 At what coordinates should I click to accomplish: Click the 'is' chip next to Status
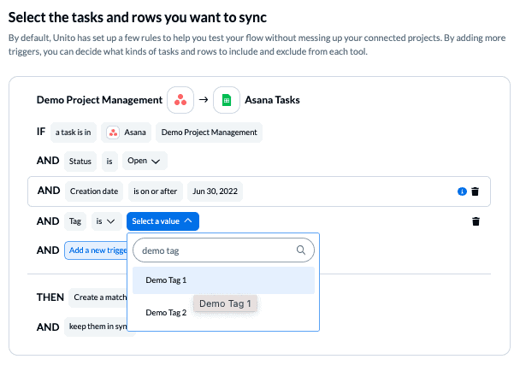pyautogui.click(x=109, y=162)
